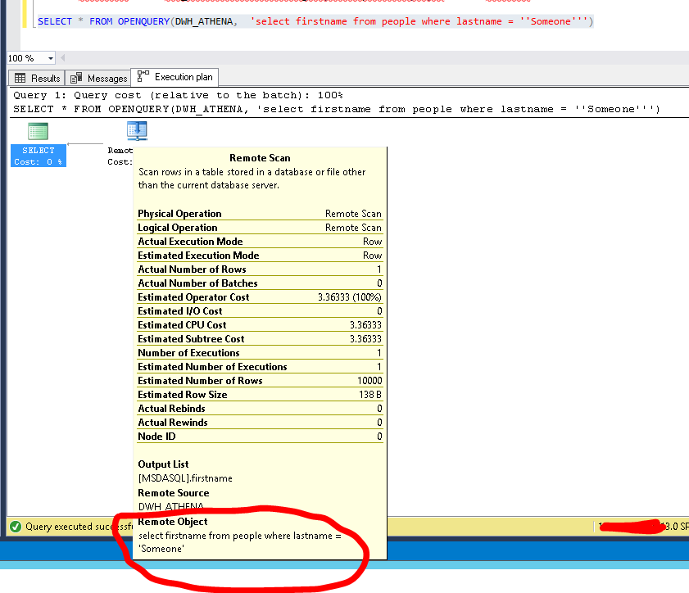Click the Output List heading

coord(163,464)
